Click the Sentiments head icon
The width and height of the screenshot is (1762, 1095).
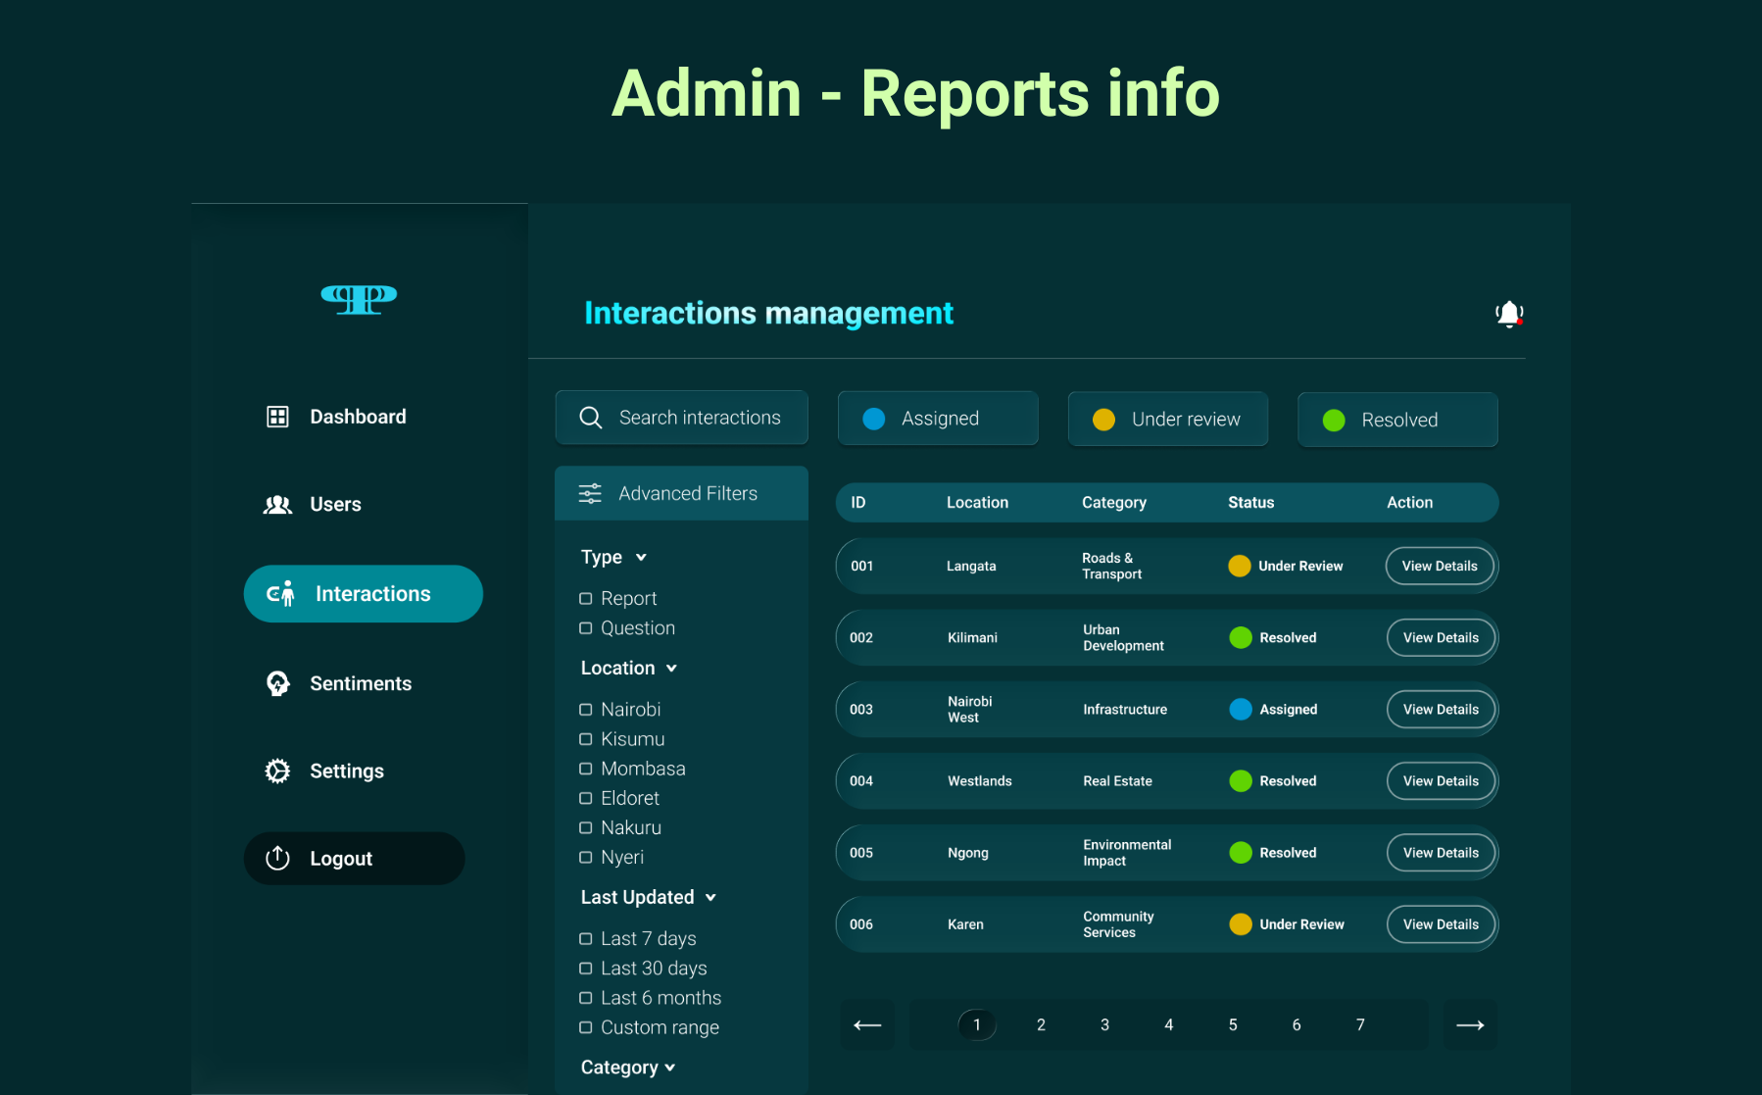[277, 683]
